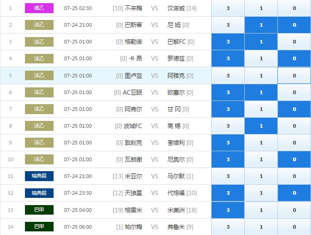This screenshot has height=235, width=311.
Task: Toggle option 1 for 巴斯蒂 vs 尼姆
Action: pos(261,25)
